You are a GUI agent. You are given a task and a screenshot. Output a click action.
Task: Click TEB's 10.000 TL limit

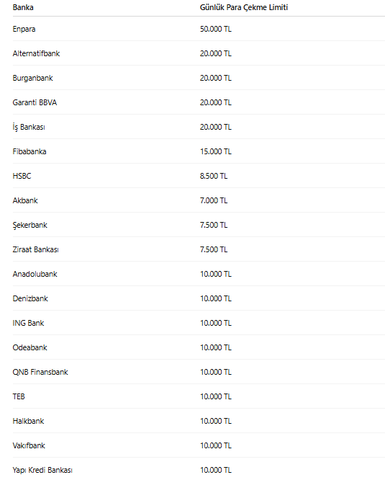coord(216,396)
